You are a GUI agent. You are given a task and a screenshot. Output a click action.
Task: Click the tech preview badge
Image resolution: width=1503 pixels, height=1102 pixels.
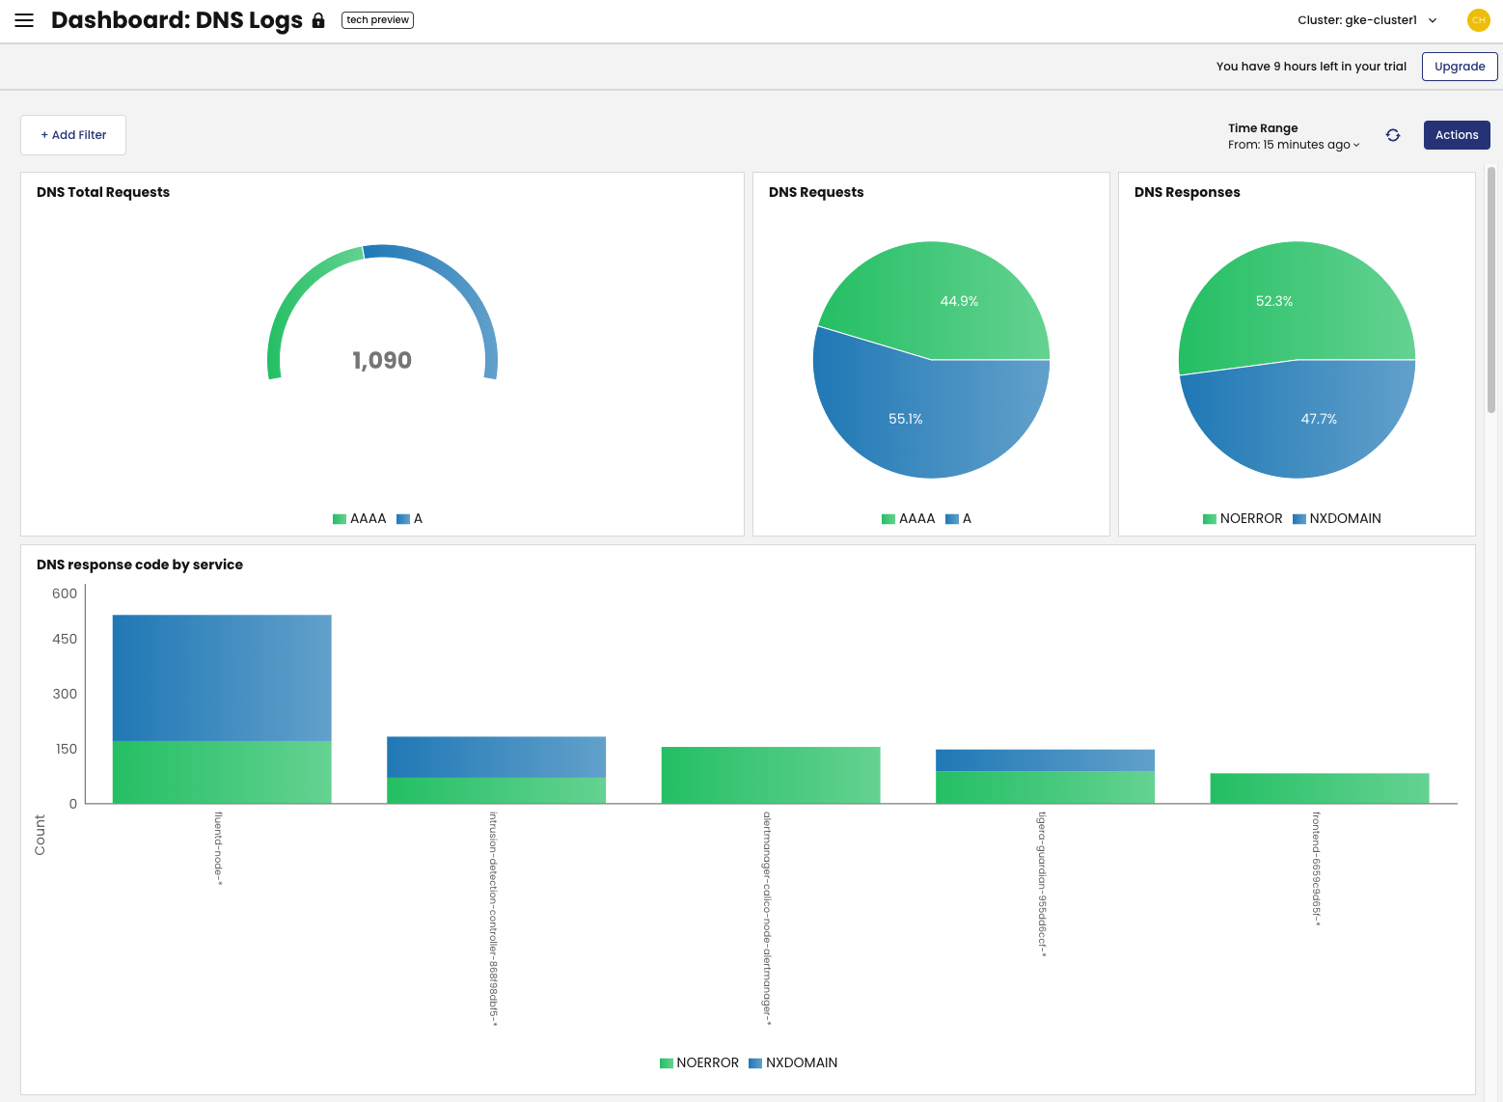click(x=377, y=19)
